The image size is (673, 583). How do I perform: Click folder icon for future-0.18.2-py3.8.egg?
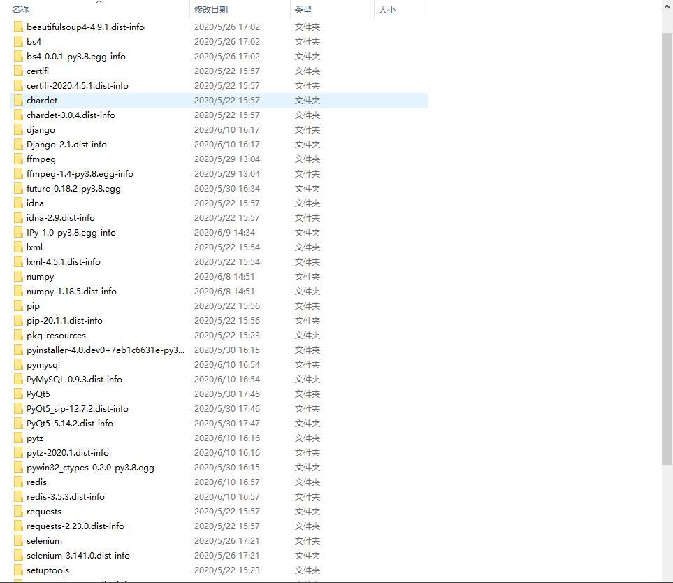18,189
